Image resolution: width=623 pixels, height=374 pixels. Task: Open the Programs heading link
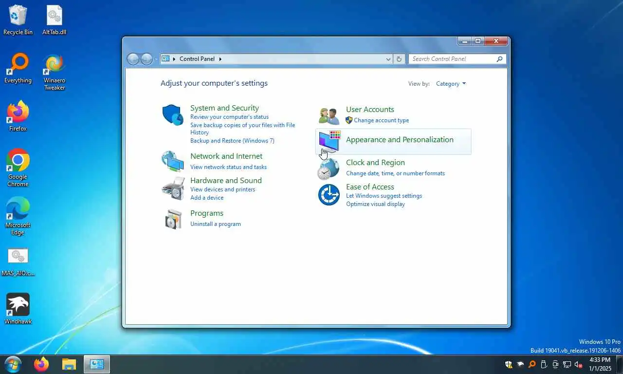[x=207, y=213]
